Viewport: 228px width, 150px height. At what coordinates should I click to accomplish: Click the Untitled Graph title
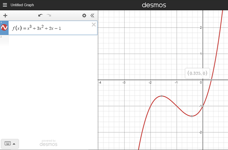(x=22, y=5)
